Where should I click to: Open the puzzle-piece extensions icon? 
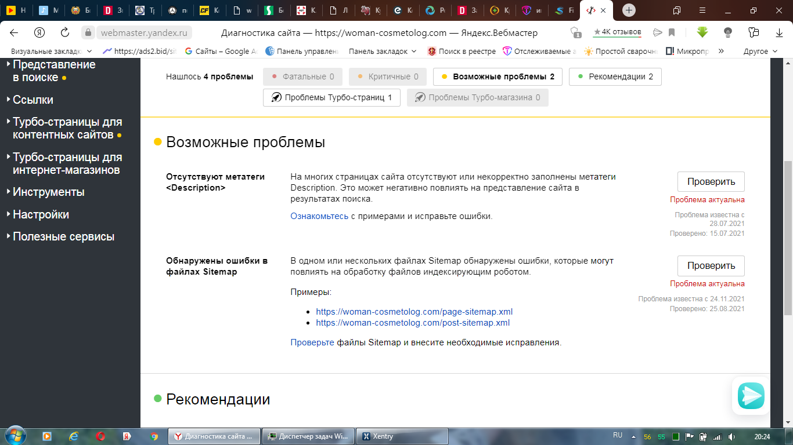click(754, 32)
